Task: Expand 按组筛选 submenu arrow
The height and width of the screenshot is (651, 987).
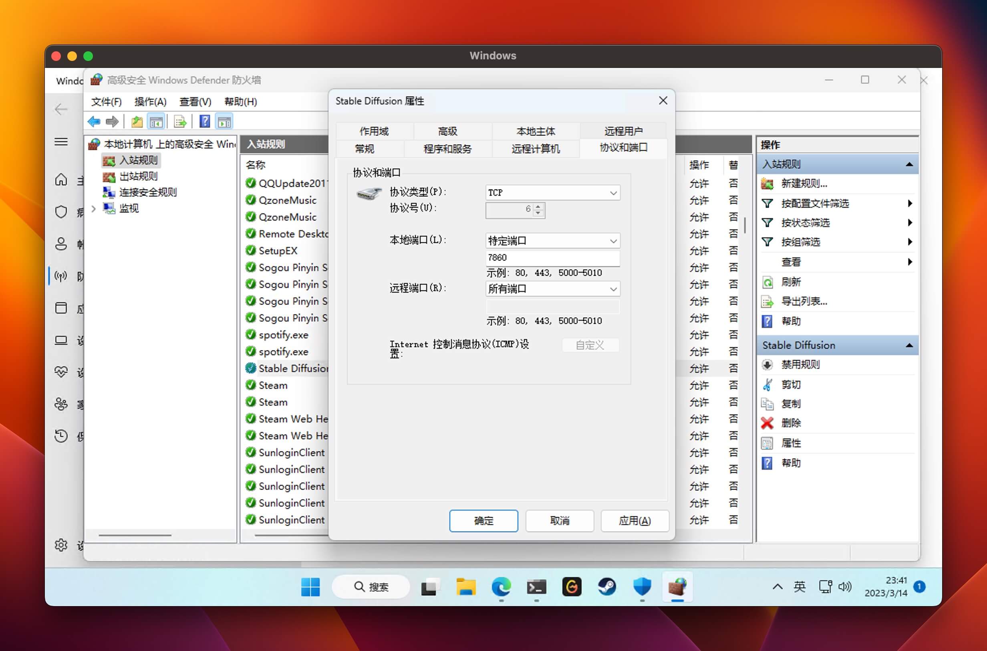Action: click(910, 242)
